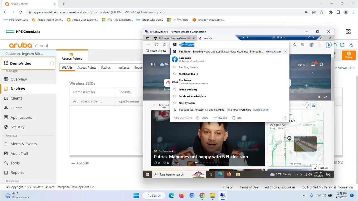Switch MSN feed to list view
Screen dimensions: 358x201
tap(321, 105)
